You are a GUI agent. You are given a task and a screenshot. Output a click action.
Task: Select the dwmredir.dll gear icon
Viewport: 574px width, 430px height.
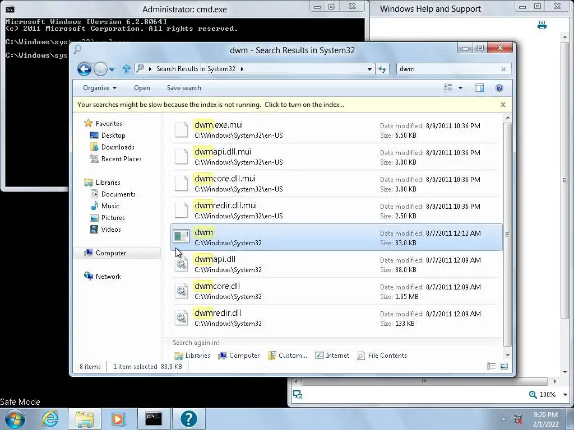(181, 318)
